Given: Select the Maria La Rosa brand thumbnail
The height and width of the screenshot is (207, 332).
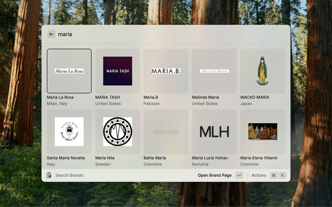Looking at the screenshot, I should click(x=69, y=71).
